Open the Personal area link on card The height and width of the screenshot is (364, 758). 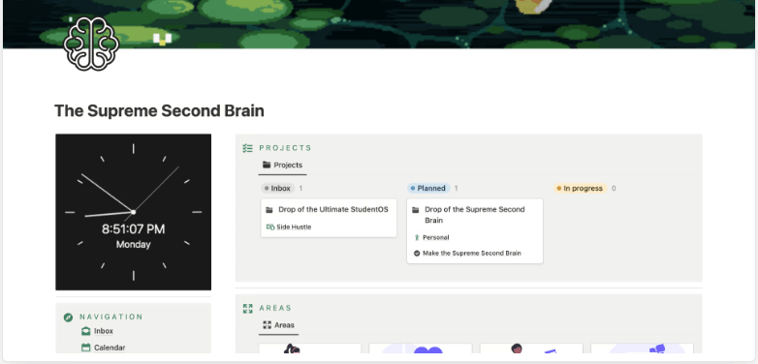pos(435,237)
